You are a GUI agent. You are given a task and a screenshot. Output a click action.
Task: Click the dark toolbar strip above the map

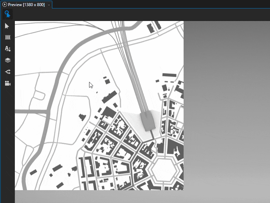click(x=135, y=15)
